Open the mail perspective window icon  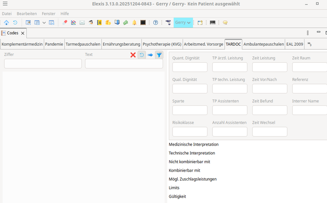pos(52,22)
